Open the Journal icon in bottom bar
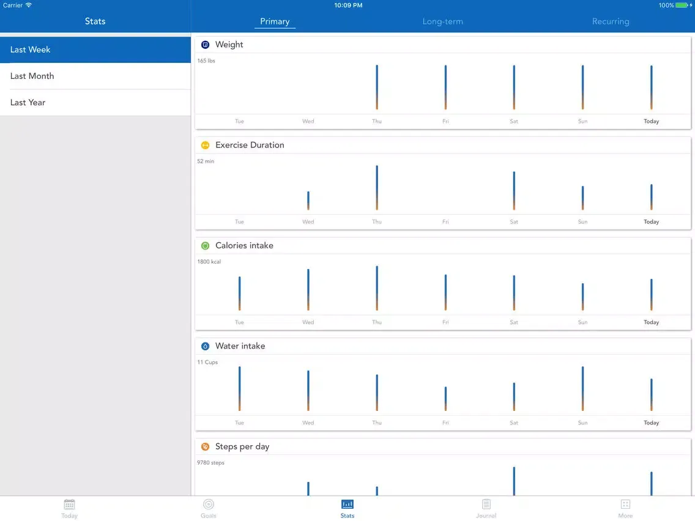The height and width of the screenshot is (521, 695). pyautogui.click(x=486, y=504)
